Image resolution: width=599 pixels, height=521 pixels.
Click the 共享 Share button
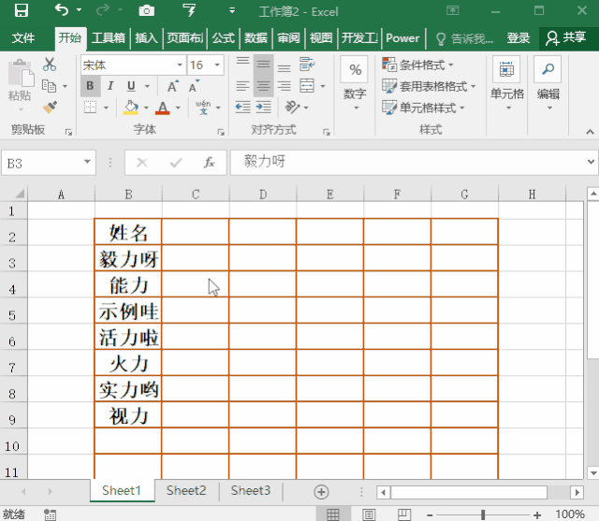pos(566,37)
